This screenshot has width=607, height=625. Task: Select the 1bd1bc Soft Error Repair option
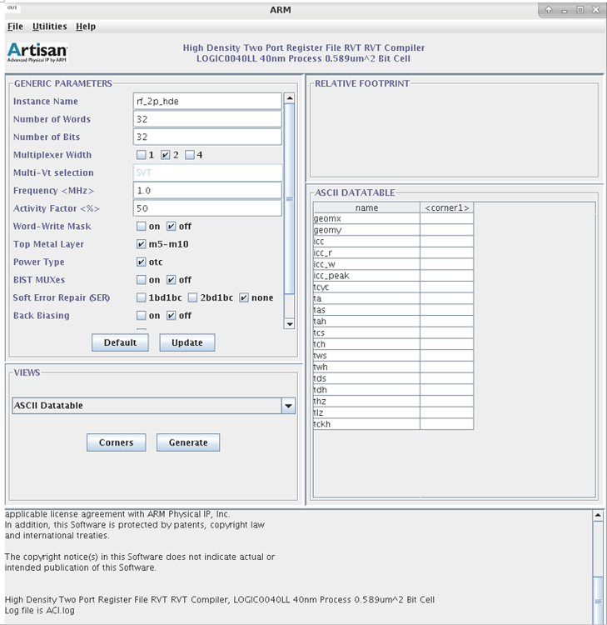point(142,297)
